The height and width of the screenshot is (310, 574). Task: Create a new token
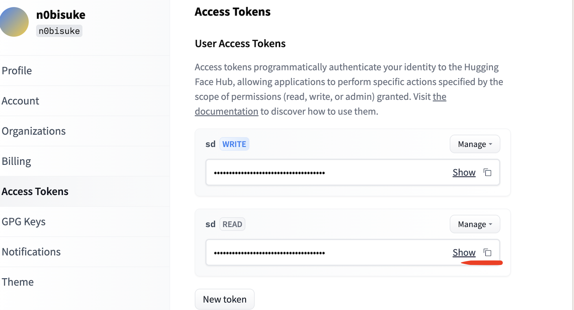pyautogui.click(x=225, y=299)
